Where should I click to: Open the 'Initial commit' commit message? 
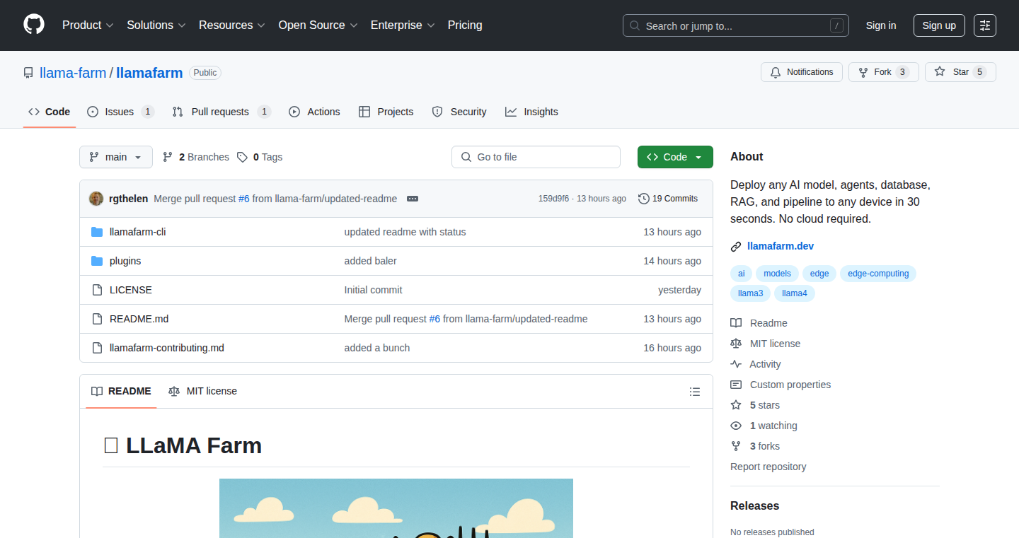(373, 290)
